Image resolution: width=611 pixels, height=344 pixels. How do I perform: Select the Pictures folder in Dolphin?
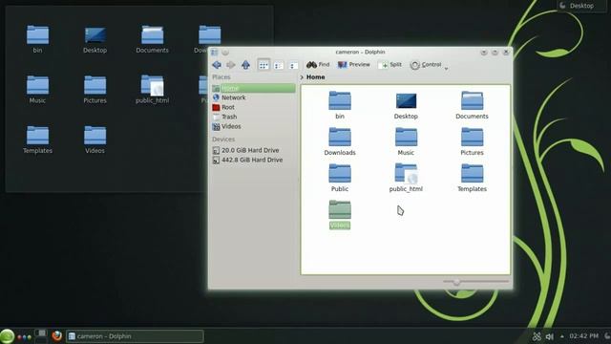472,141
